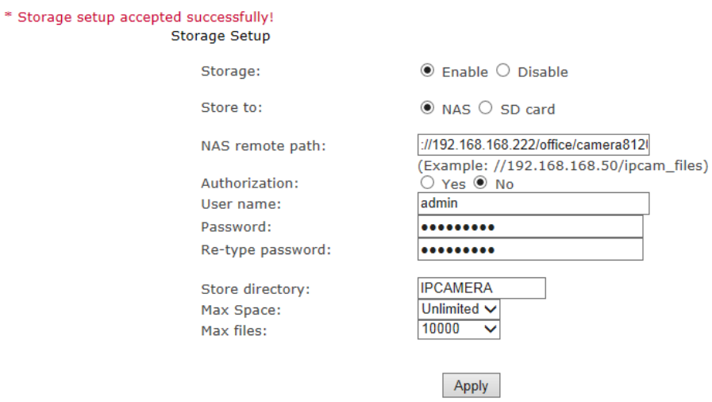Click the Store directory text box
Screen dimensions: 712x402
click(482, 288)
